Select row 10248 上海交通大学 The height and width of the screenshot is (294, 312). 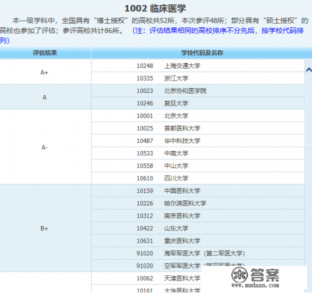pyautogui.click(x=198, y=66)
